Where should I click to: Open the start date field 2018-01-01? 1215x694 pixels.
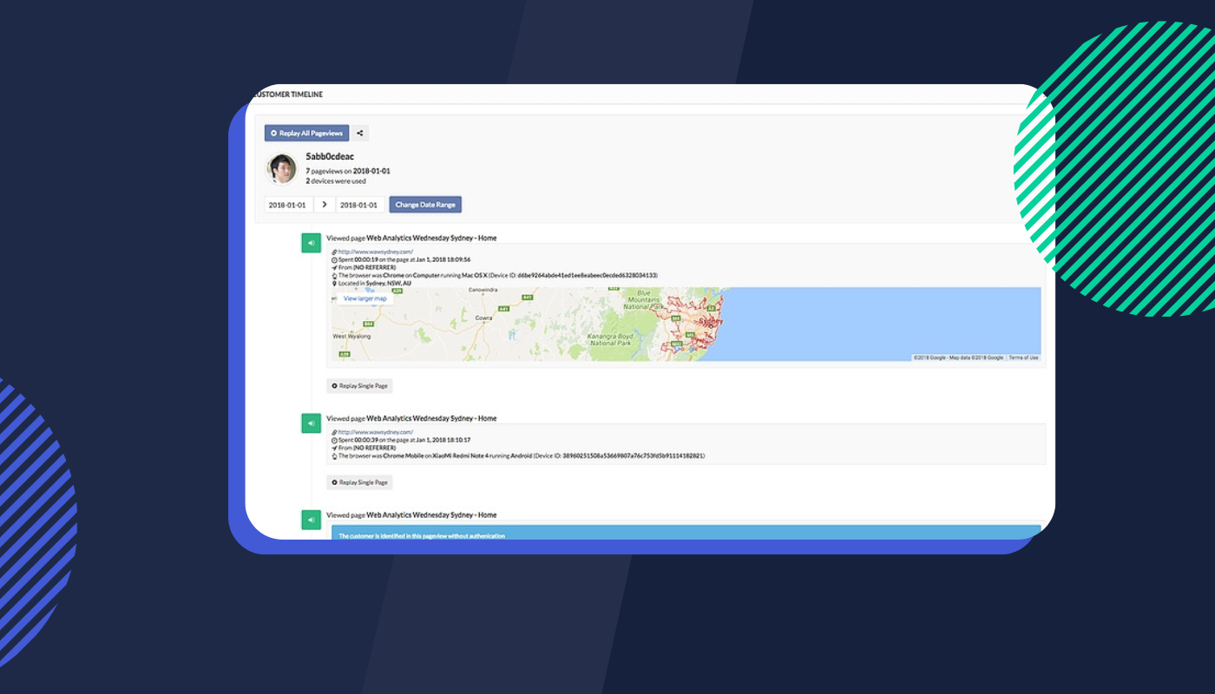click(288, 203)
